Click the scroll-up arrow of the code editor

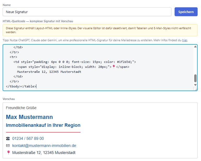click(x=195, y=47)
